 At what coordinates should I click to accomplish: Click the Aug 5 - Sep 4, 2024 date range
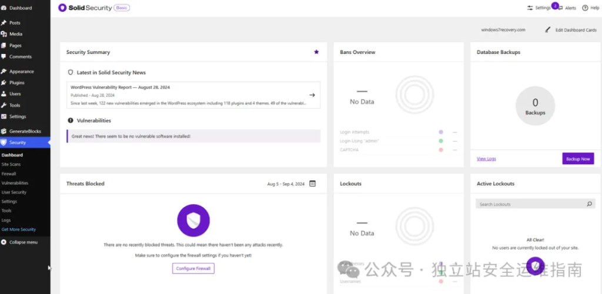286,184
